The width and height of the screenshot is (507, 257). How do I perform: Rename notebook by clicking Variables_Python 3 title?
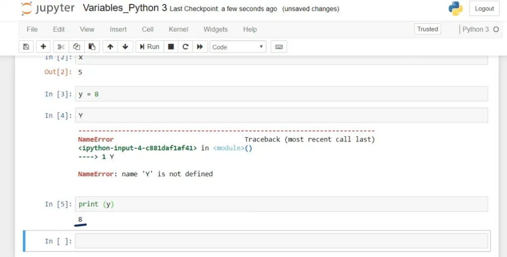125,8
